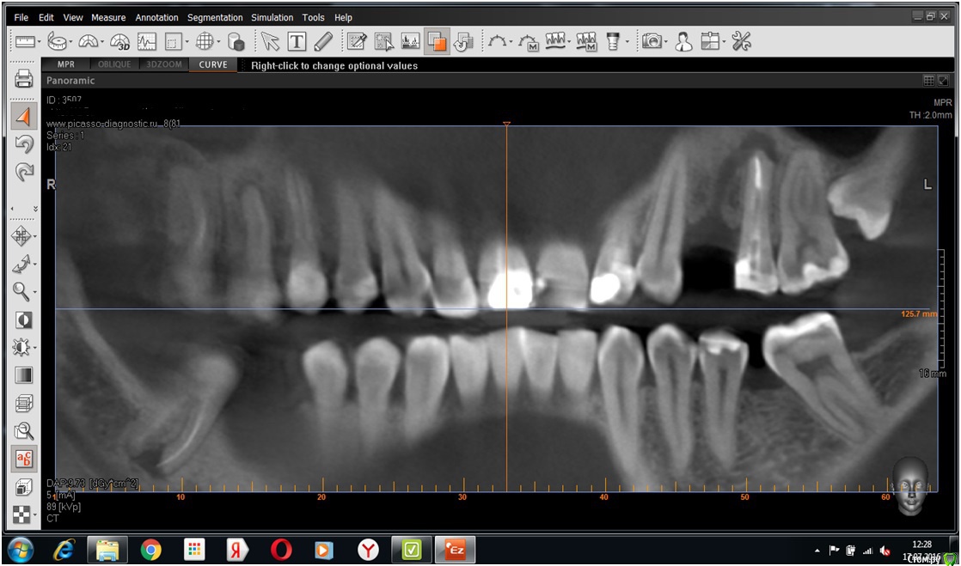Toggle the highlighted overlapping squares tool
The height and width of the screenshot is (566, 961).
pos(437,41)
